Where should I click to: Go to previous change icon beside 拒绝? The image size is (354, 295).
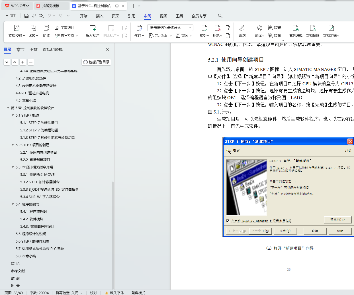tap(228, 28)
